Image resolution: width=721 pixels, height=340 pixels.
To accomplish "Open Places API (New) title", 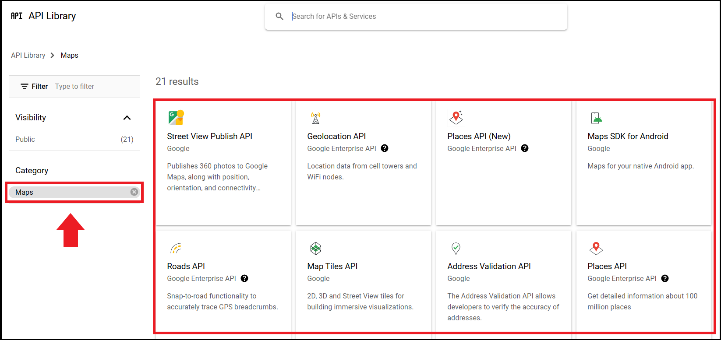I will [479, 136].
